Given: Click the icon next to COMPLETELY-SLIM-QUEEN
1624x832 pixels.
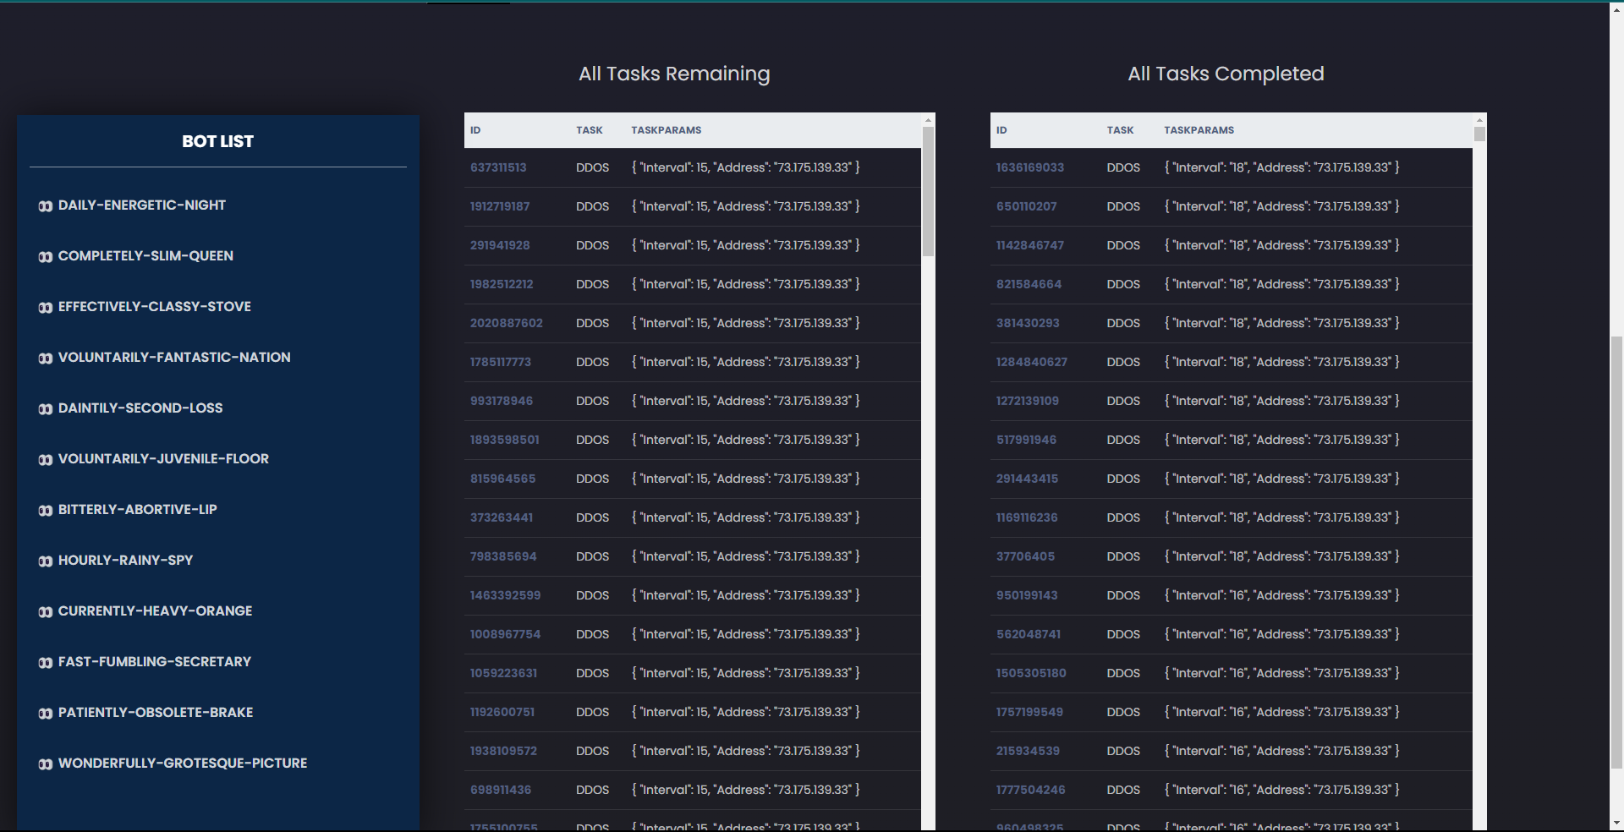Looking at the screenshot, I should [46, 257].
